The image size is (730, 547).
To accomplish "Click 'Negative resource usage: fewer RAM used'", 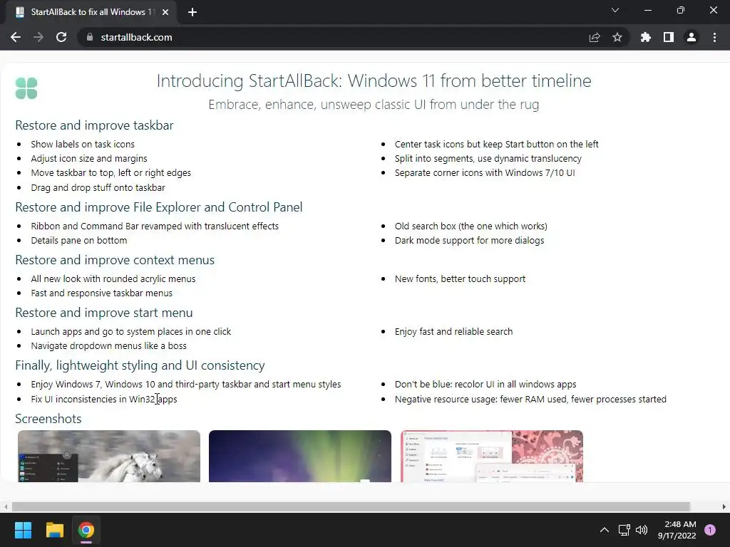I will pyautogui.click(x=530, y=399).
